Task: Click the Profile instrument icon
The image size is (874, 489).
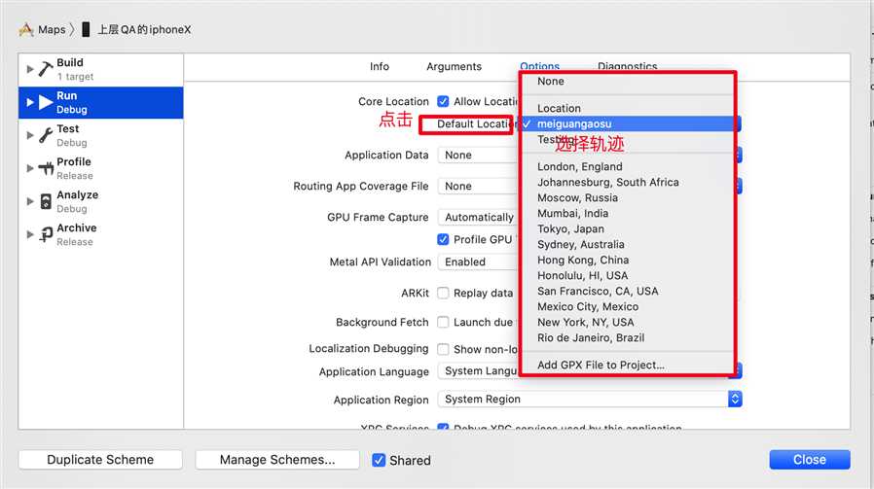Action: pyautogui.click(x=46, y=168)
